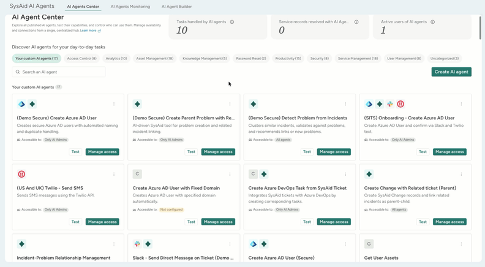Open options menu on Create Parent Problem card
This screenshot has width=485, height=267.
[230, 104]
